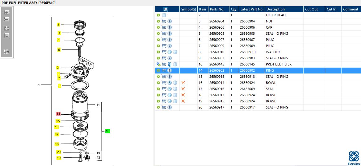This screenshot has width=361, height=166.
Task: Click latest part number 26435069
Action: [247, 89]
